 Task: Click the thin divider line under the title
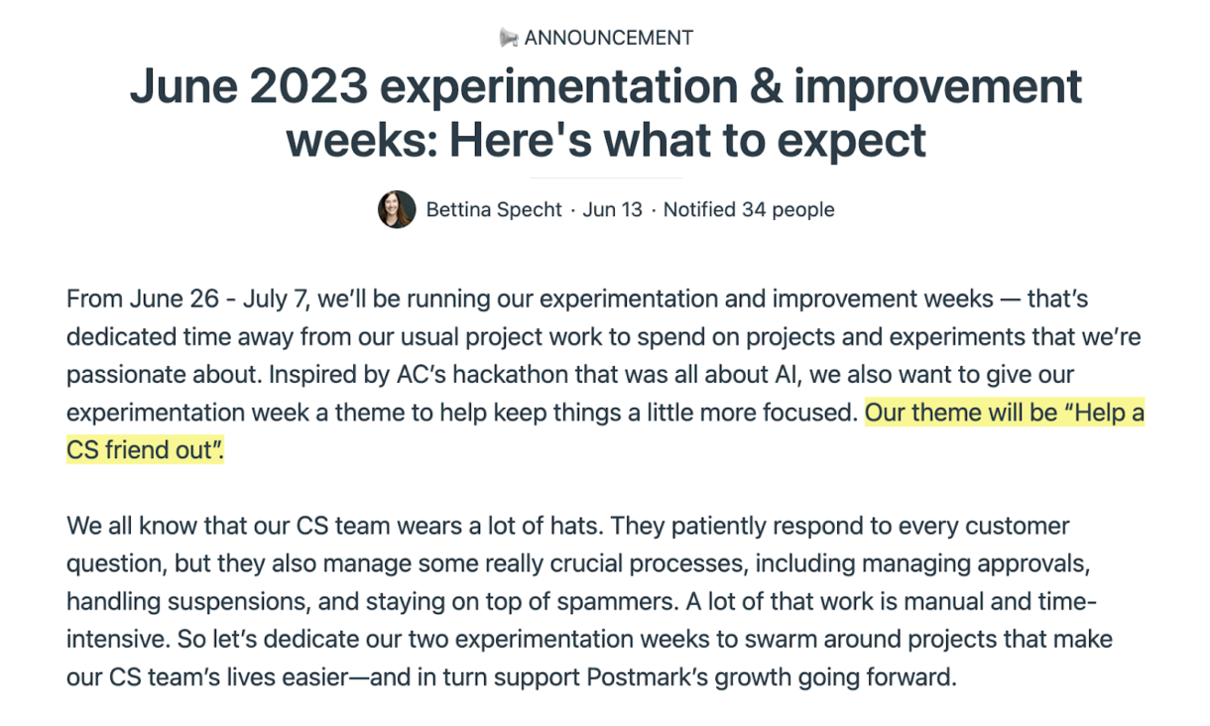pyautogui.click(x=606, y=178)
